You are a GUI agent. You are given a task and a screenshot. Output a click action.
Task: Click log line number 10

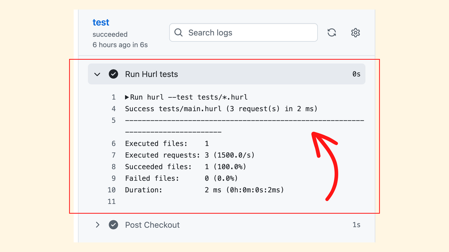pyautogui.click(x=112, y=190)
